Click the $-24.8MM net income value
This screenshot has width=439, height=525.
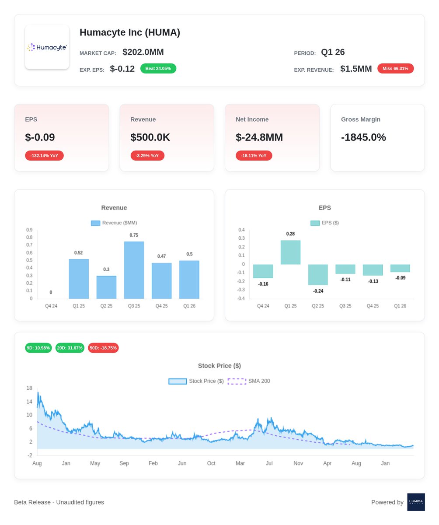[x=259, y=137]
